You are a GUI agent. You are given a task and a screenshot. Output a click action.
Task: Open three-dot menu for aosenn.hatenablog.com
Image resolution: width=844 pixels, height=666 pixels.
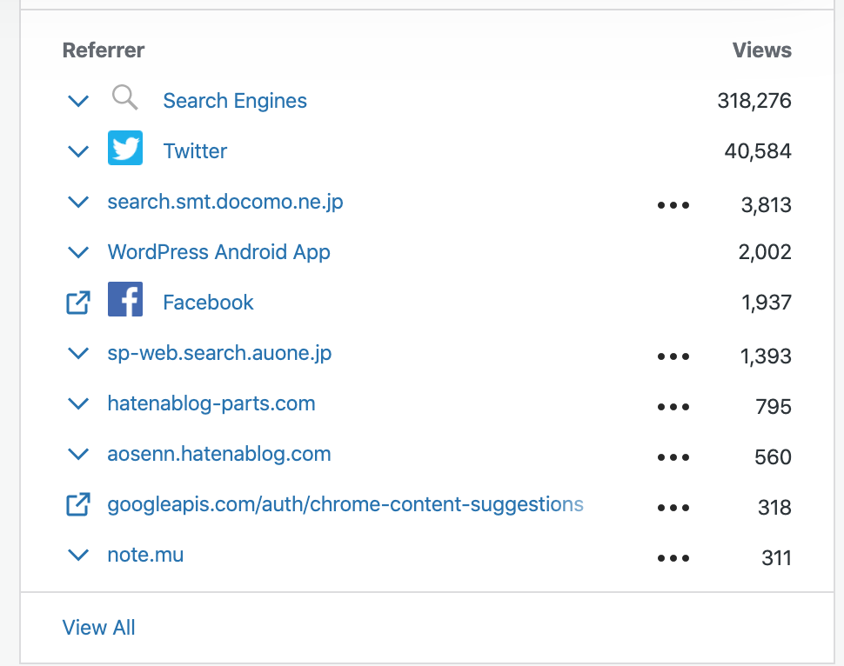tap(673, 457)
